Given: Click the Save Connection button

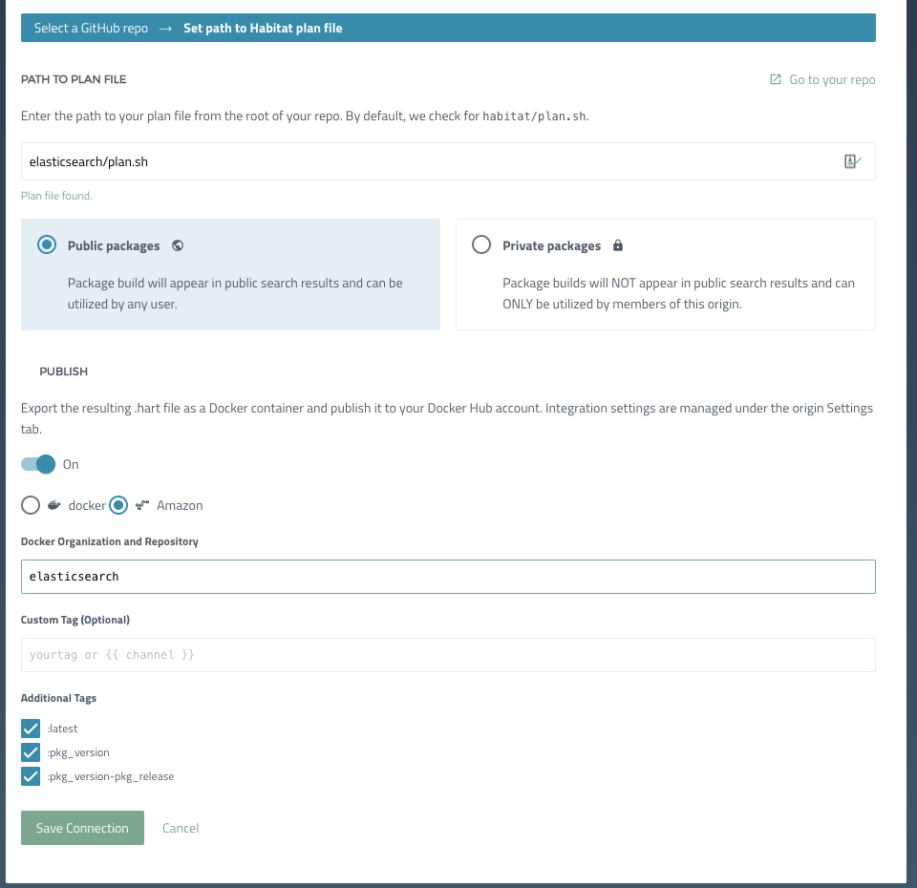Looking at the screenshot, I should [82, 828].
